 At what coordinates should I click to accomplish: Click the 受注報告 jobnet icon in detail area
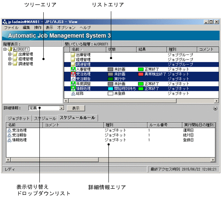point(9,135)
